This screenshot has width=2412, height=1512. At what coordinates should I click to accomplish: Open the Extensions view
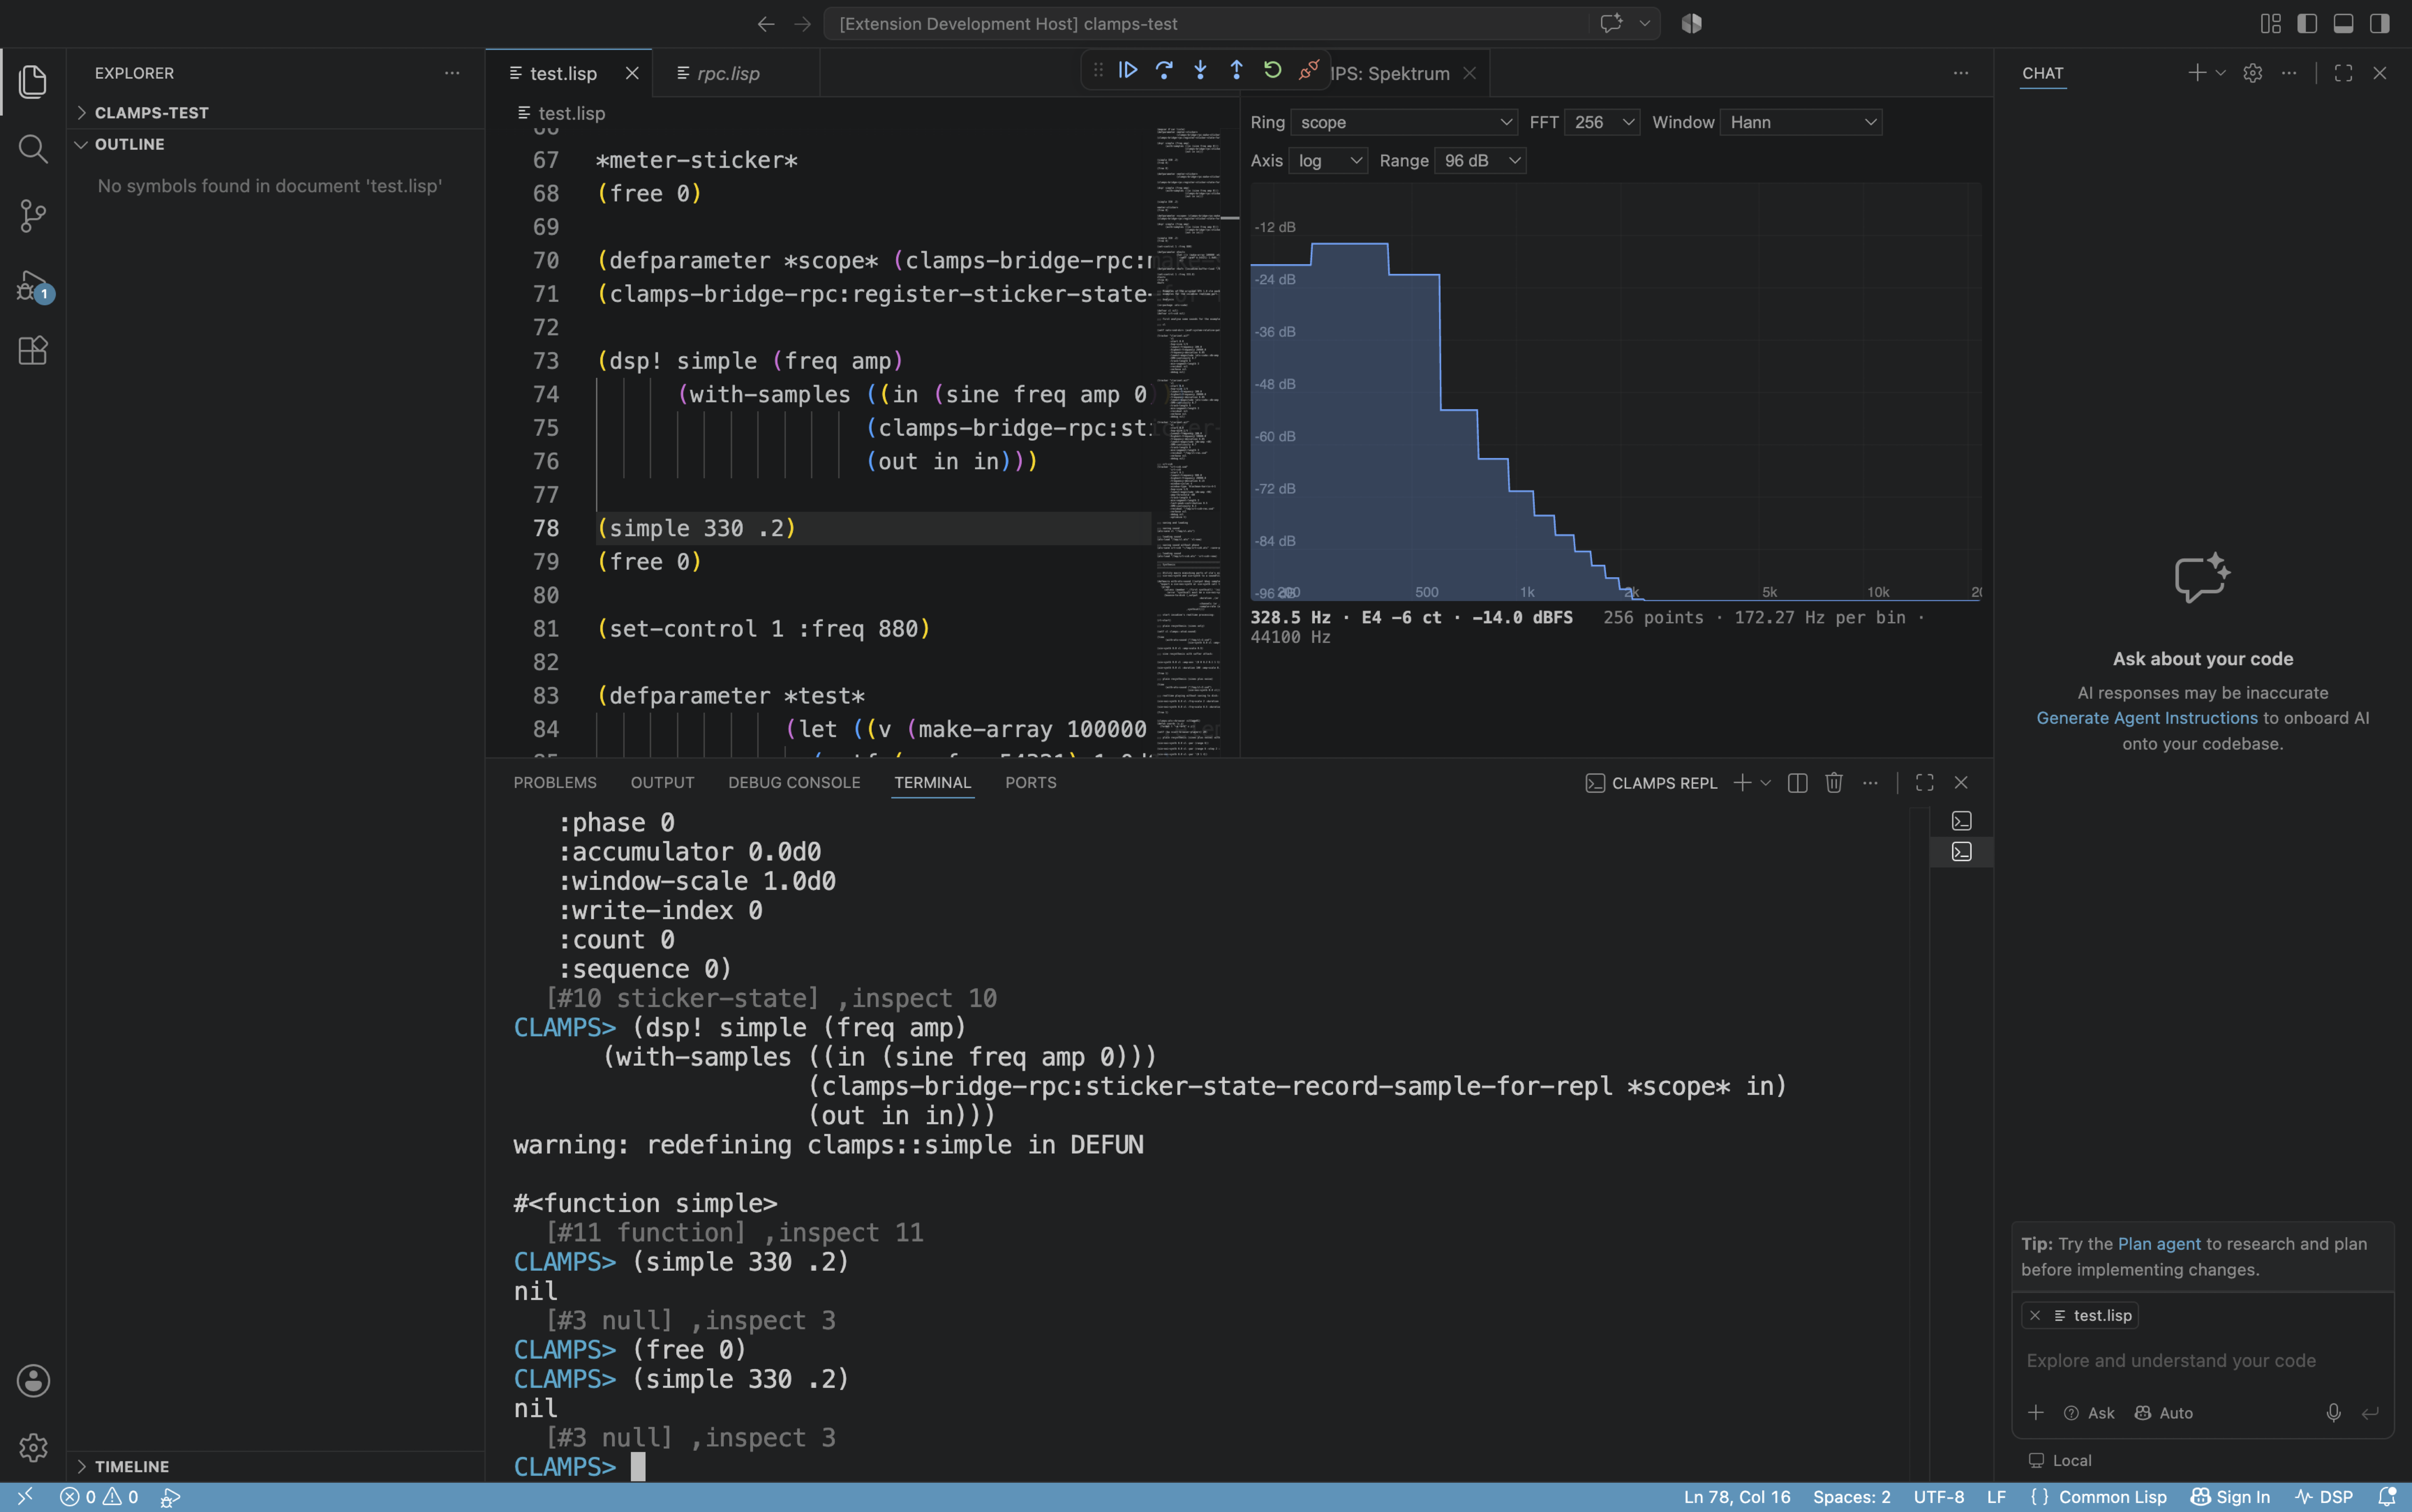pyautogui.click(x=33, y=351)
